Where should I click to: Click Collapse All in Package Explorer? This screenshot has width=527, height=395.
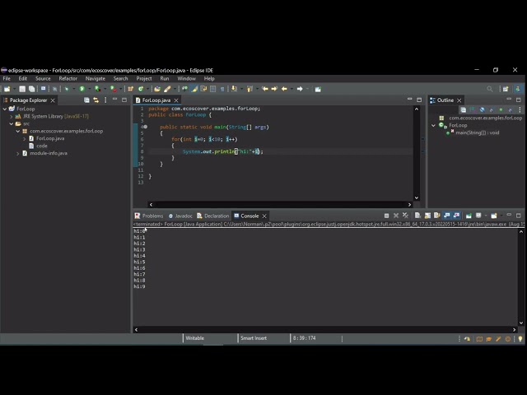(x=86, y=100)
